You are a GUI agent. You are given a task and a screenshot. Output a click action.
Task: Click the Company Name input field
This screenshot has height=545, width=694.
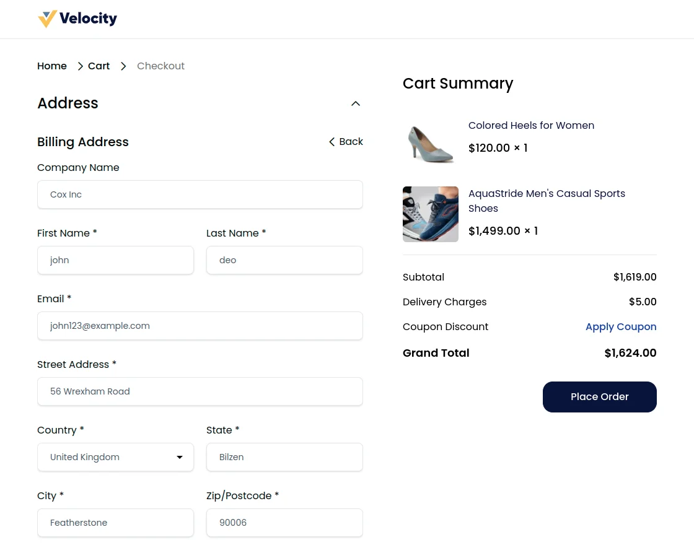[x=200, y=194]
